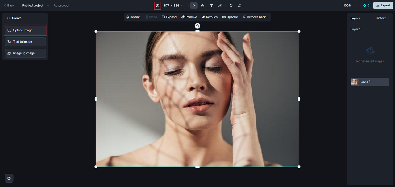Select the Expand tool
The width and height of the screenshot is (395, 187).
click(x=169, y=17)
